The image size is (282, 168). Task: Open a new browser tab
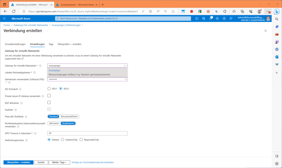coord(103,5)
